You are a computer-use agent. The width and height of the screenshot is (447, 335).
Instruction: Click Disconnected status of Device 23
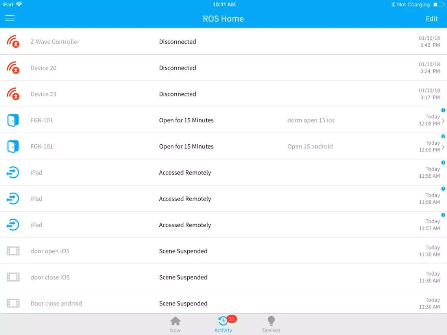177,94
